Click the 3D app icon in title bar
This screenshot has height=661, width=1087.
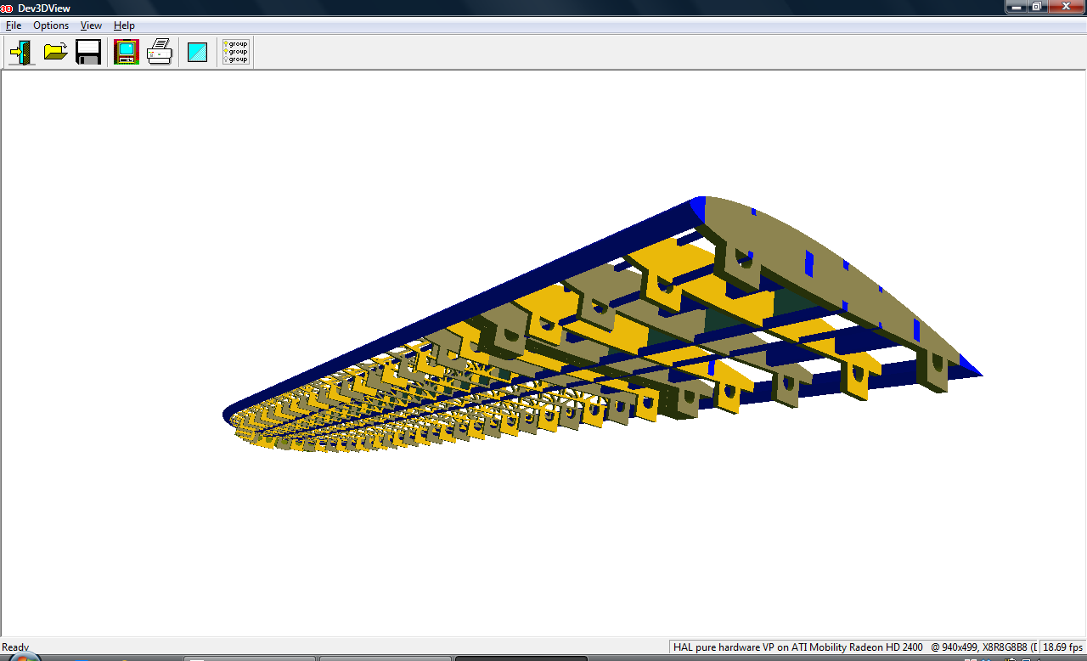coord(7,8)
